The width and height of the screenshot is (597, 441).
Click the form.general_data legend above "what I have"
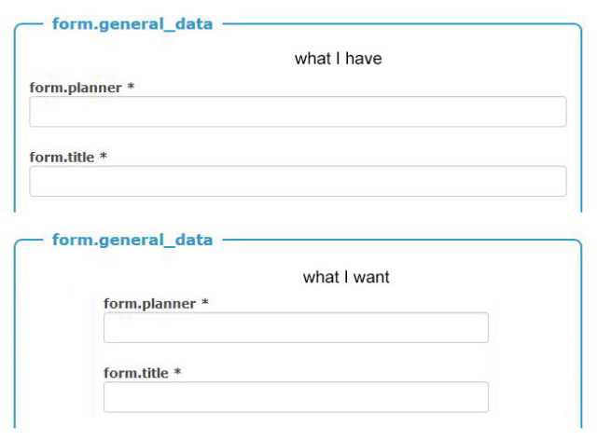click(132, 24)
